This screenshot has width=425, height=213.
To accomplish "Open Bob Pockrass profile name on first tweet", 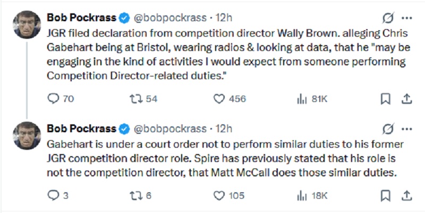I will (82, 18).
